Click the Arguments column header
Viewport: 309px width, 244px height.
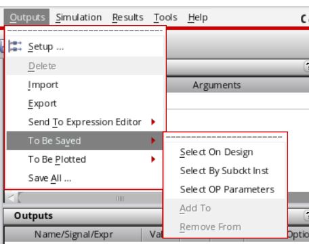(x=216, y=85)
